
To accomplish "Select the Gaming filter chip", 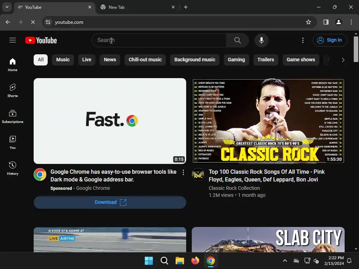I will point(236,60).
